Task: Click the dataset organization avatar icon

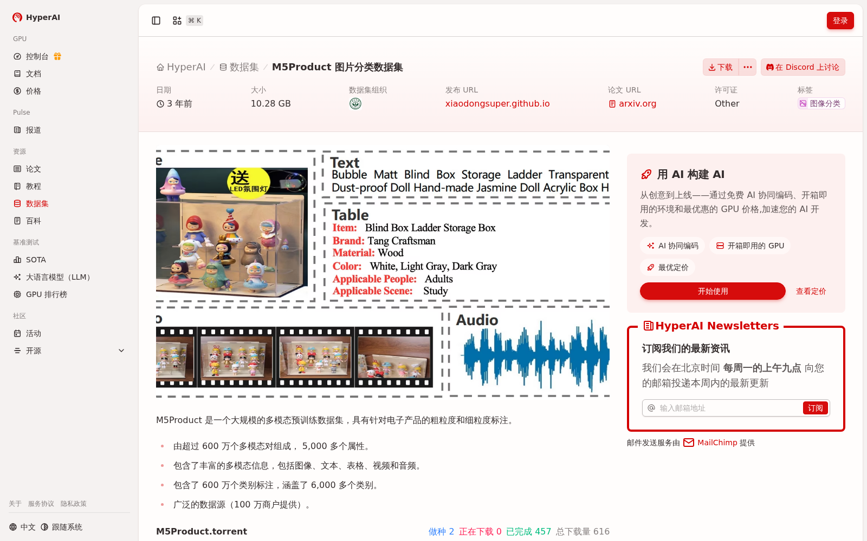Action: tap(355, 103)
